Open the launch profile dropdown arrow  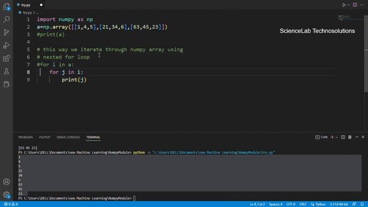(x=337, y=137)
